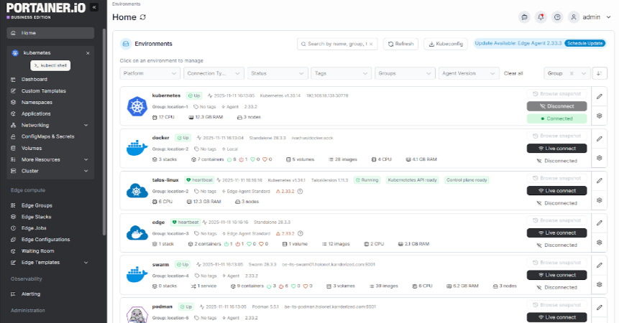Disconnect the kubernetes environment

(x=556, y=106)
